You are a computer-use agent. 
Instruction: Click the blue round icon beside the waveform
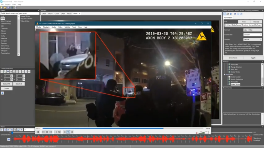pos(9,139)
